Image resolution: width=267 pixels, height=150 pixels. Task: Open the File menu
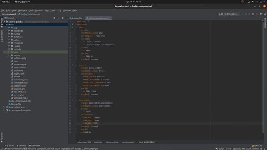click(x=3, y=10)
